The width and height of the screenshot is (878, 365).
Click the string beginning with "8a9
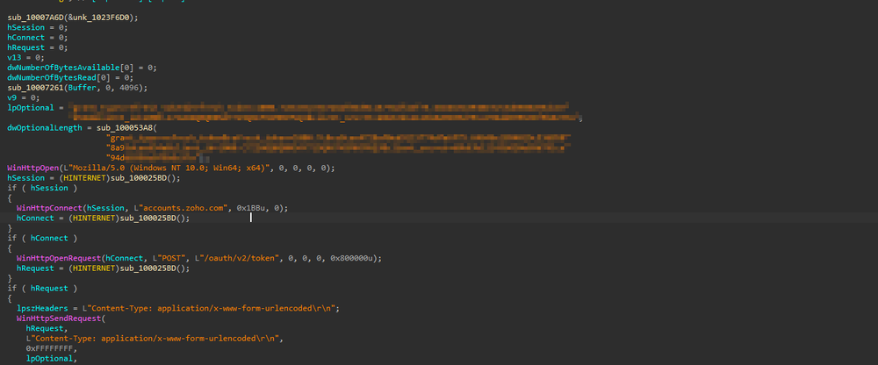[338, 148]
